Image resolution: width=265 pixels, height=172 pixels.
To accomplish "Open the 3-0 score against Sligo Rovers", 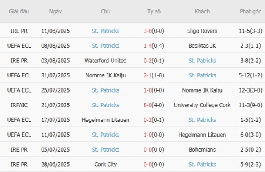I will tap(154, 31).
